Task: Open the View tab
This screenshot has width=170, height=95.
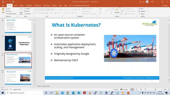Action: pos(60,5)
